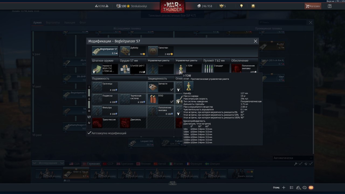Select the 57x438 SAP-T shell icon
The height and width of the screenshot is (194, 345).
(x=125, y=69)
